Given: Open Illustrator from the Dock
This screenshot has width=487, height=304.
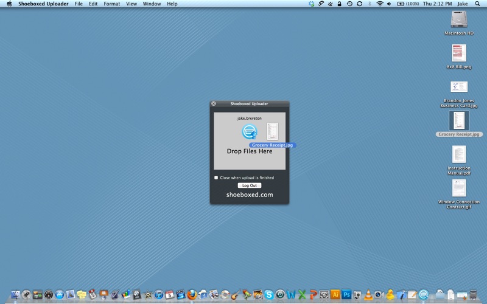Looking at the screenshot, I should pyautogui.click(x=335, y=294).
